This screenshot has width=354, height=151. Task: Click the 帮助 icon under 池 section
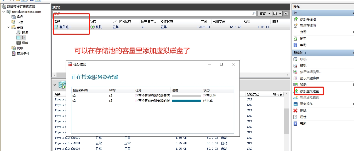(296, 45)
